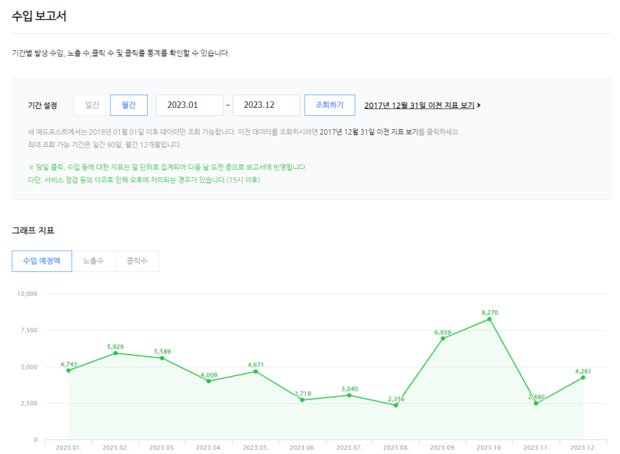This screenshot has height=454, width=620.
Task: Click the 4,743 data point for 2023.01
Action: pyautogui.click(x=69, y=371)
